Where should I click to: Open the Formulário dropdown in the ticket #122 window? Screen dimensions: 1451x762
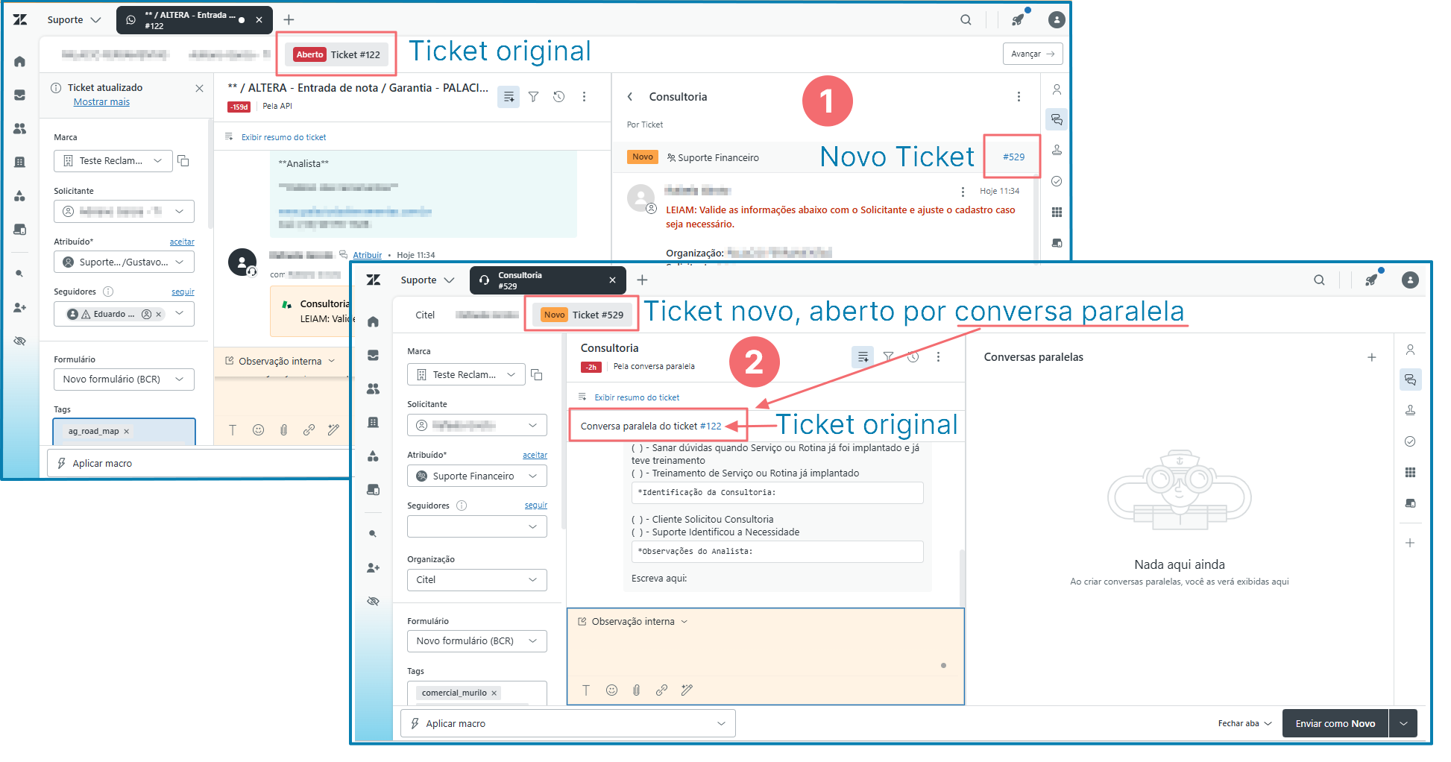124,380
